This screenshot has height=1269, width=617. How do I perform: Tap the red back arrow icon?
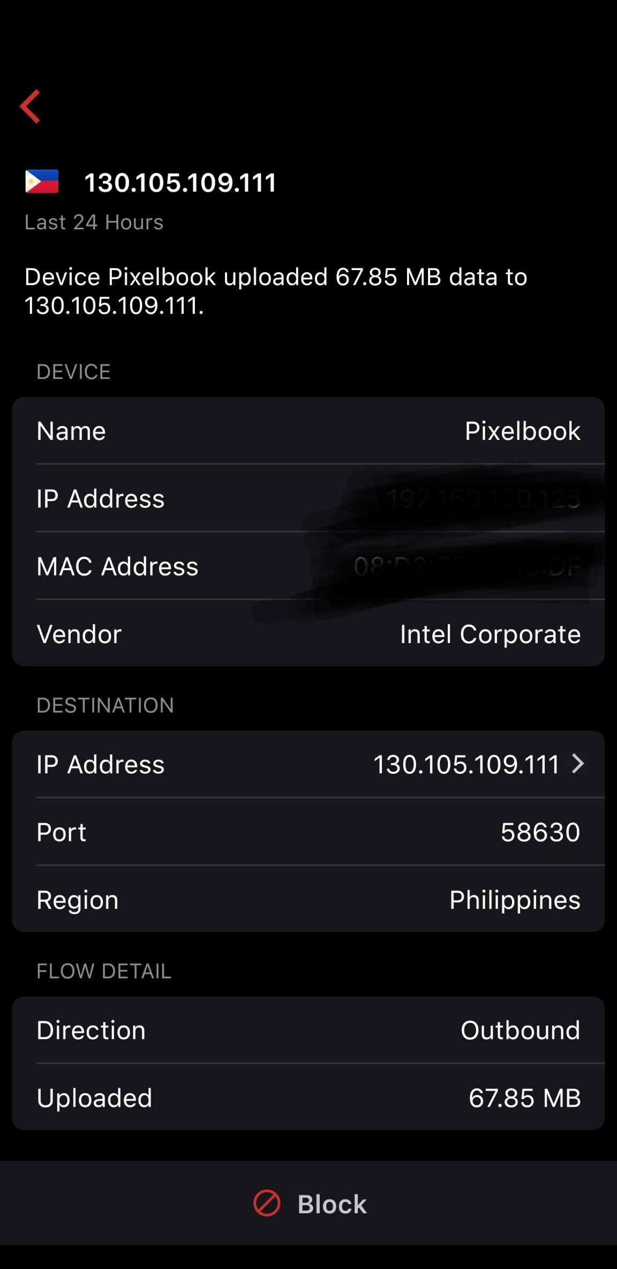click(31, 107)
